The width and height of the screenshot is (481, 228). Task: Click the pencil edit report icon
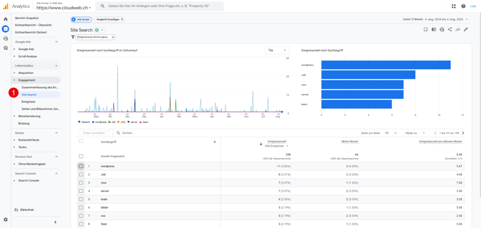(465, 30)
